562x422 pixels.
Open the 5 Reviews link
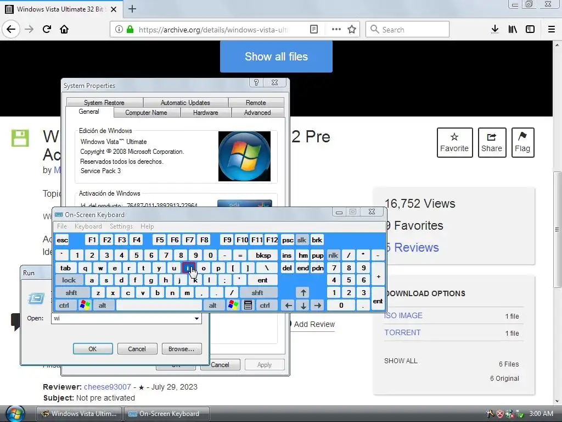pos(413,247)
